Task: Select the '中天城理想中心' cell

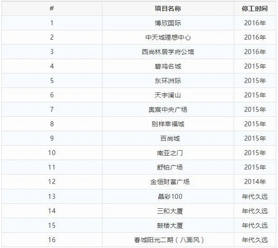Action: click(168, 37)
